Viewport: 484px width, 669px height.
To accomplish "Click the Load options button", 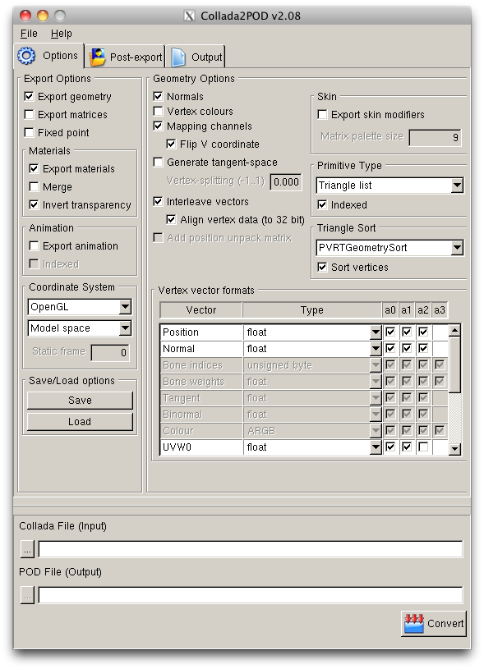I will point(80,422).
